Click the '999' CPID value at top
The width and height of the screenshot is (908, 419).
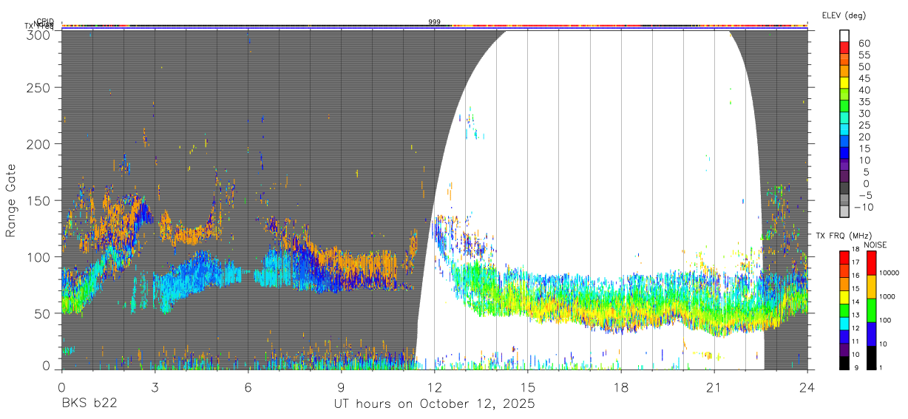tap(434, 22)
